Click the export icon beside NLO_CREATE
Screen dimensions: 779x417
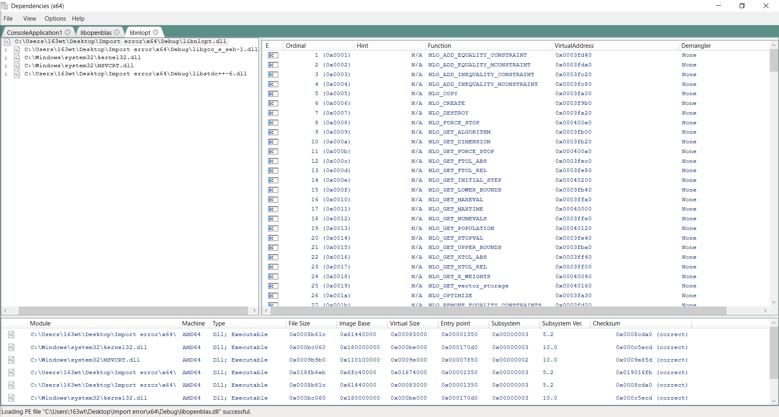pos(273,103)
